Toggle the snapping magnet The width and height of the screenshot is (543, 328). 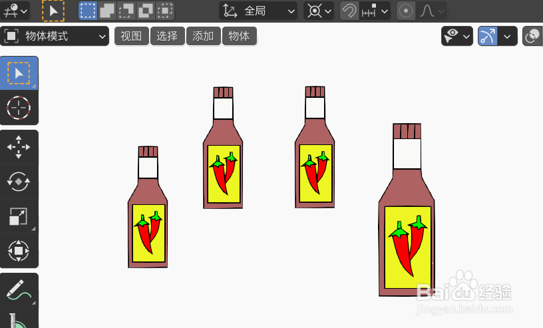tap(349, 11)
